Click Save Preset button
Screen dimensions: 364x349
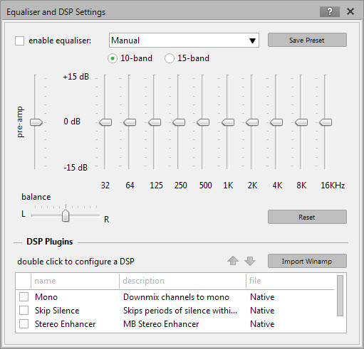tap(307, 40)
